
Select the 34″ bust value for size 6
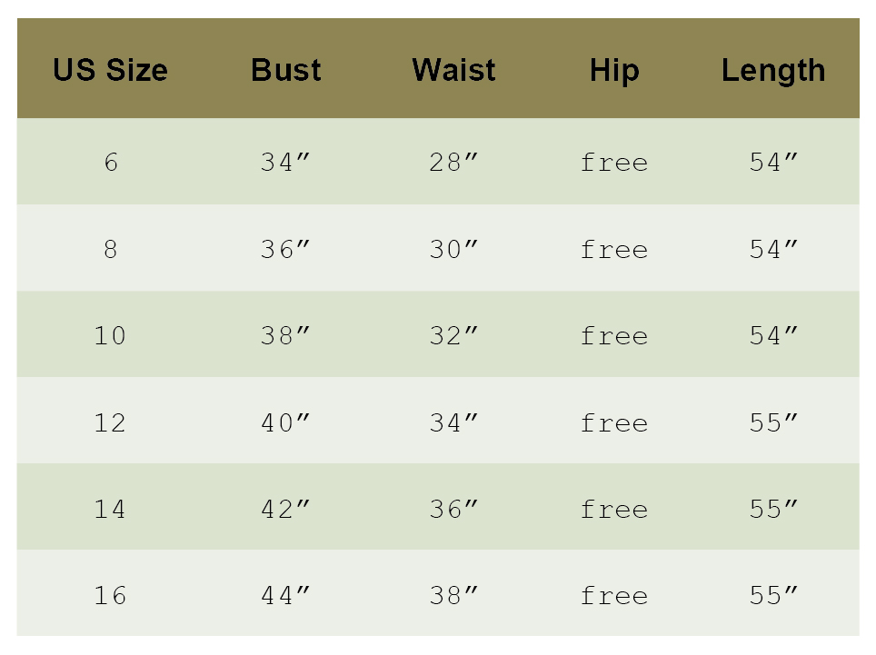285,163
